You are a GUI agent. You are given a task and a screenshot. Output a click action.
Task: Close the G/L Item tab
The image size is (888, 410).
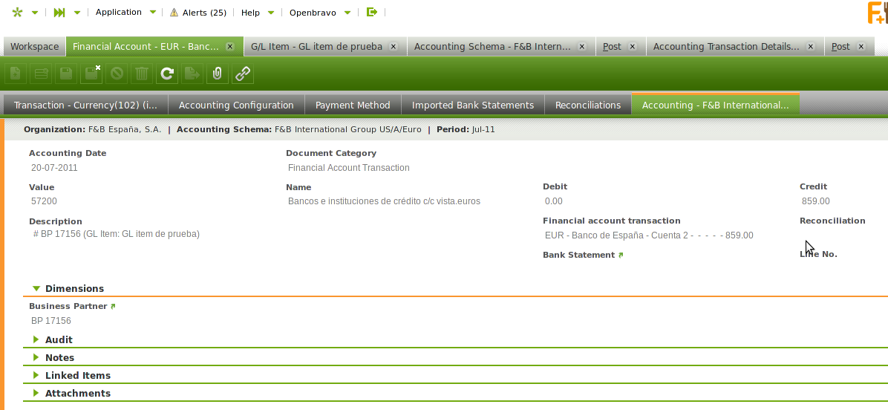click(x=394, y=47)
